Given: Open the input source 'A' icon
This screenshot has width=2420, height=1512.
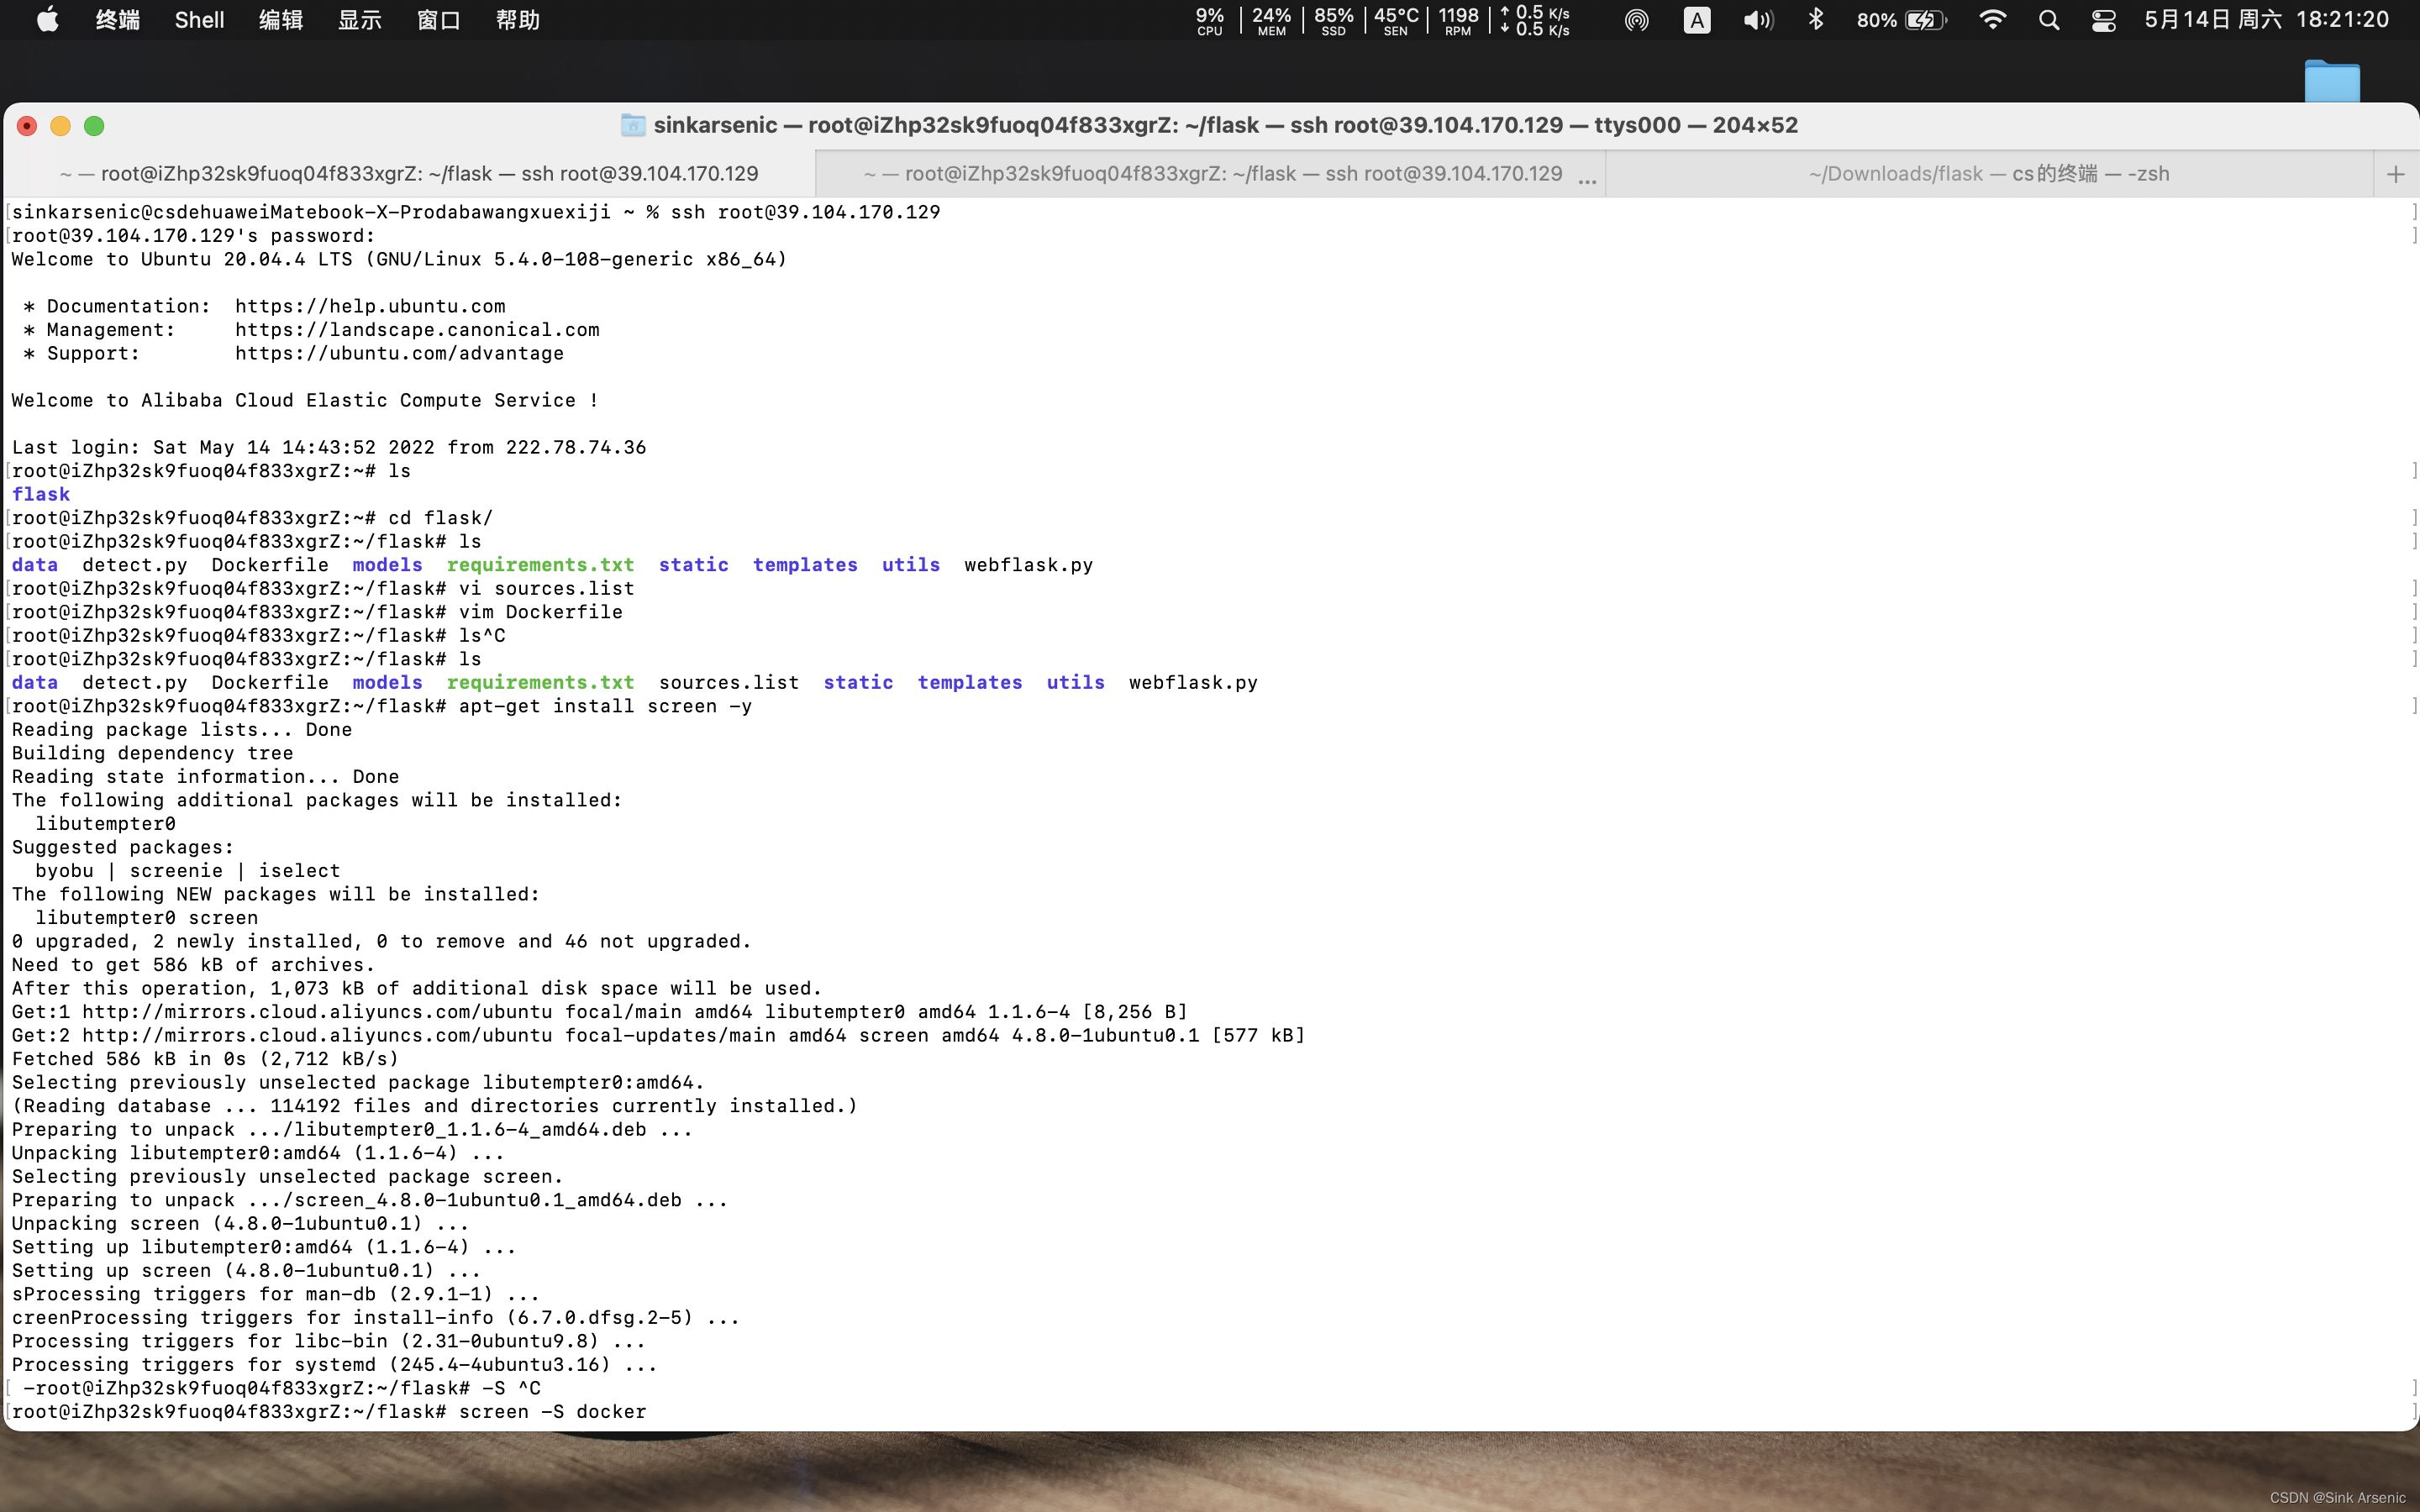Looking at the screenshot, I should pyautogui.click(x=1696, y=20).
